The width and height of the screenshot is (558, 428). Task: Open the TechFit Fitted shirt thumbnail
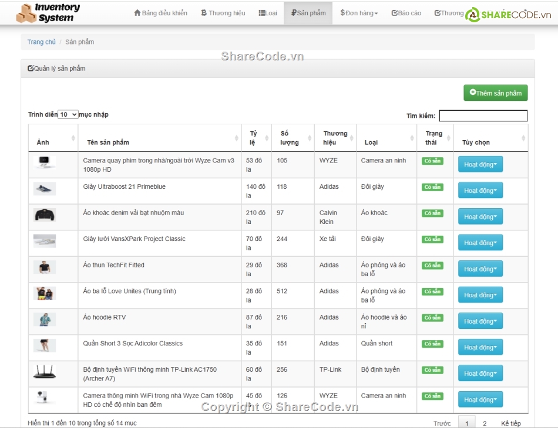(x=45, y=267)
